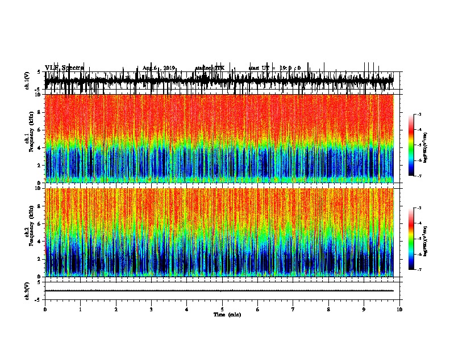Select the ch.1 log(PSD) color bar label
This screenshot has height=347, width=450.
425,147
